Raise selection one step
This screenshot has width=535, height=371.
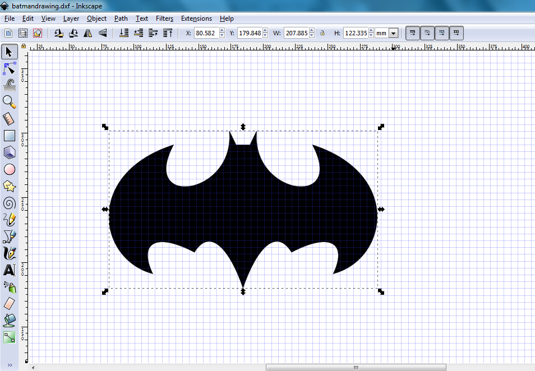click(153, 33)
